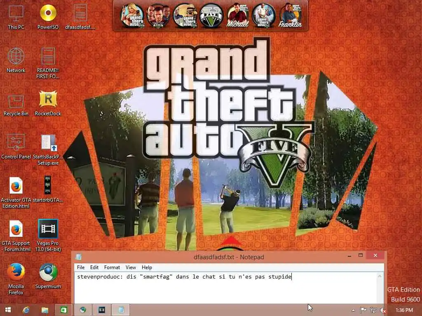The width and height of the screenshot is (422, 316).
Task: Select the Supermium browser shortcut
Action: [x=48, y=276]
